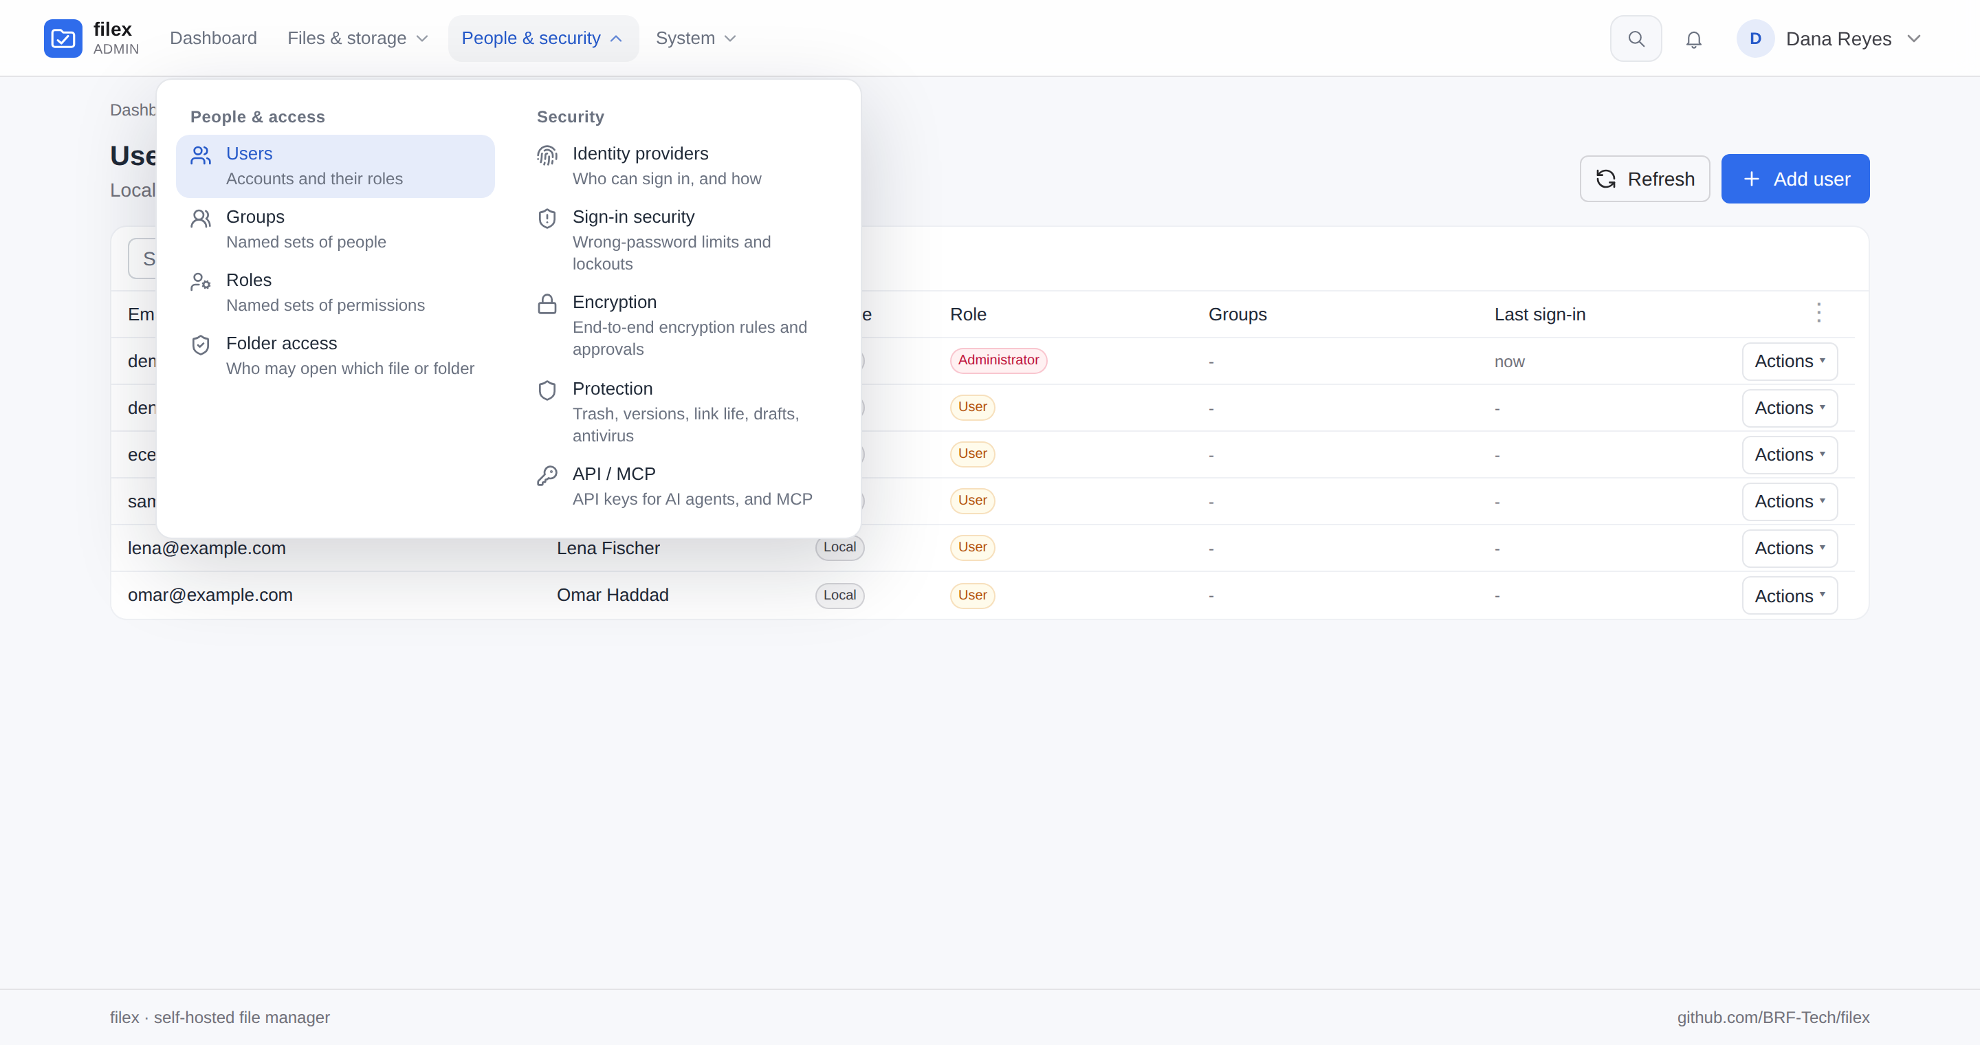Click the API / MCP key icon

(547, 476)
